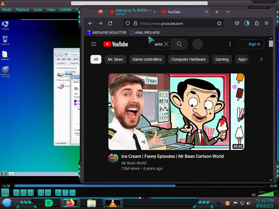
Task: Select Gaming filter chip
Action: (222, 59)
